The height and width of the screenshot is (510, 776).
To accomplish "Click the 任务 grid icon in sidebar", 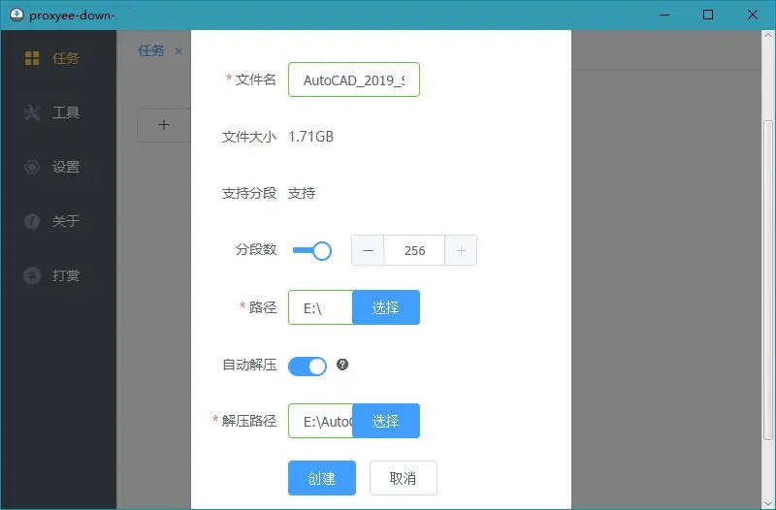I will click(x=32, y=58).
